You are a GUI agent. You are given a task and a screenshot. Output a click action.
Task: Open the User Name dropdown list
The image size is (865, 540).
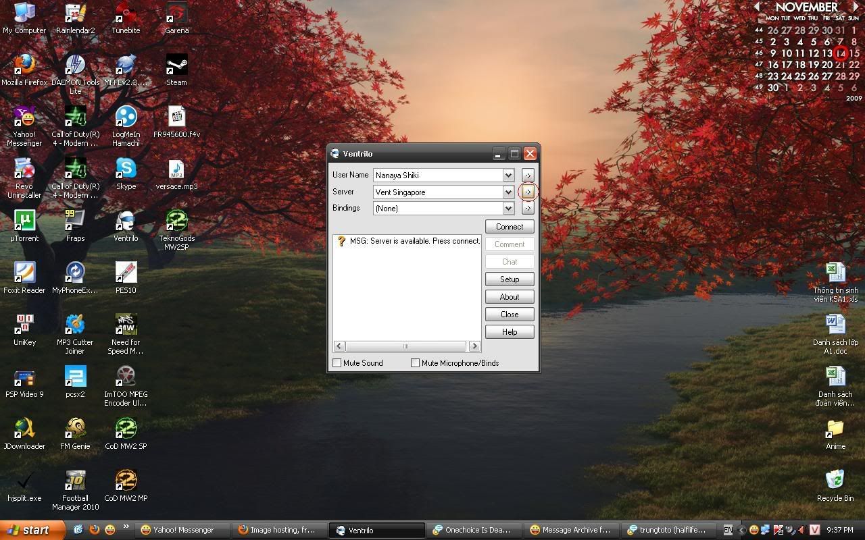tap(508, 175)
